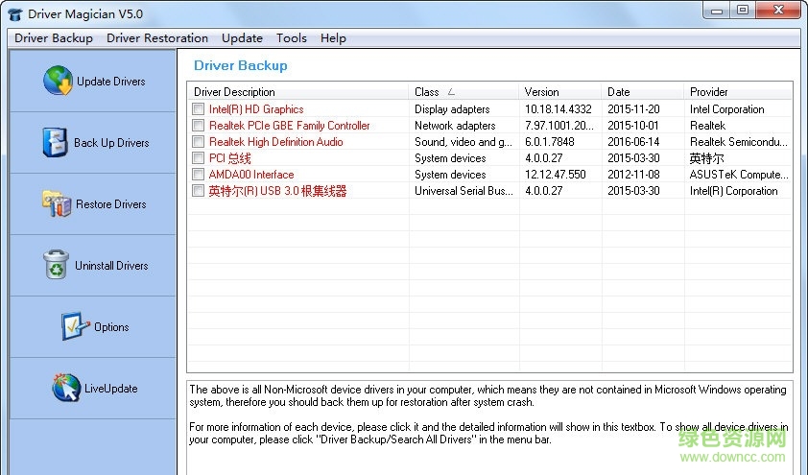Select the 英特尔(R) USB 3.0 根集线器 name
Screen dimensions: 808x475
point(277,191)
